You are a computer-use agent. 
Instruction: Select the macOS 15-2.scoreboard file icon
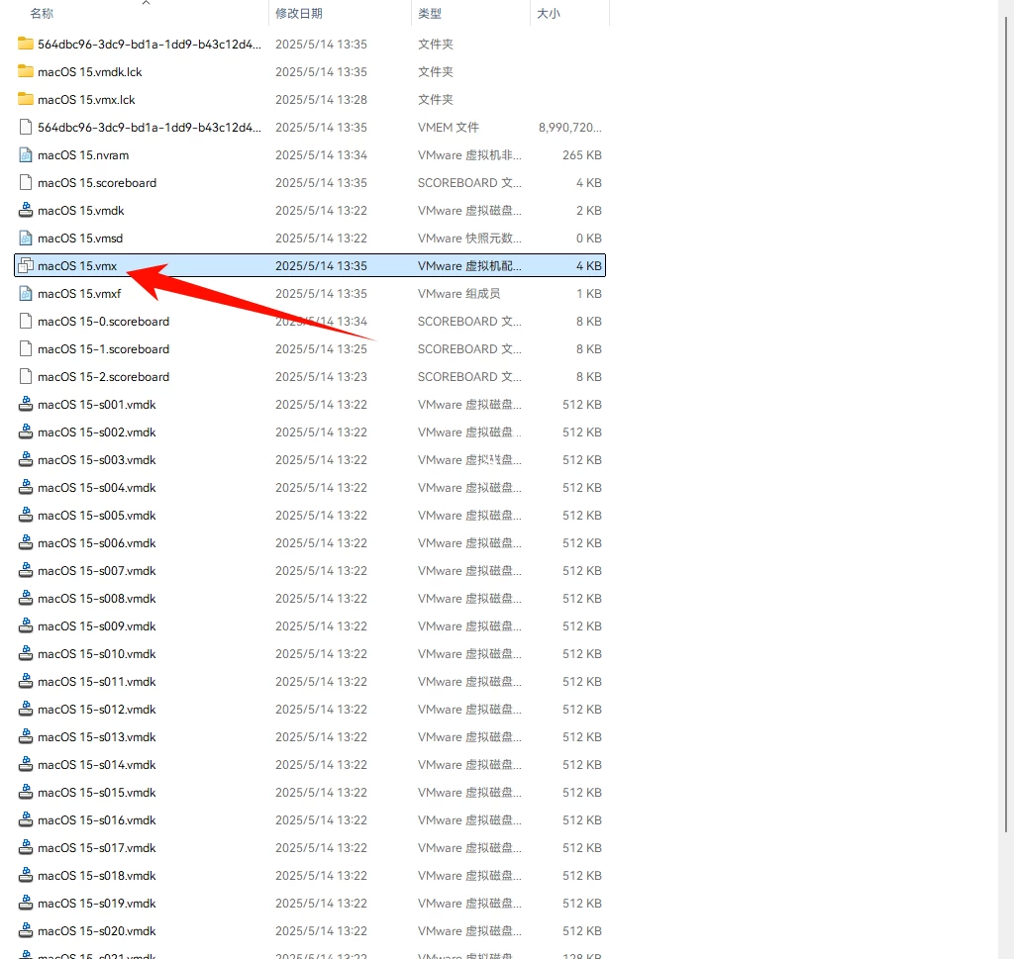25,377
